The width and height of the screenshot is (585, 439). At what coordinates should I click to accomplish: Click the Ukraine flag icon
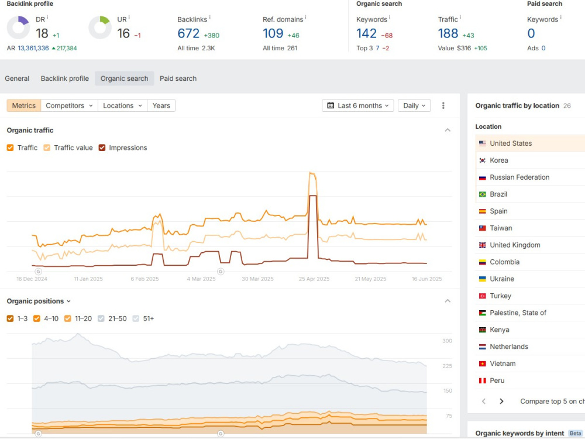(x=483, y=279)
